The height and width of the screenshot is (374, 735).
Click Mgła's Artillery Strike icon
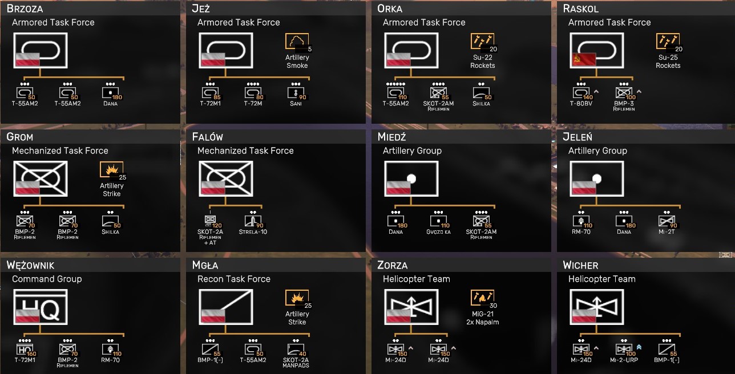pyautogui.click(x=297, y=299)
